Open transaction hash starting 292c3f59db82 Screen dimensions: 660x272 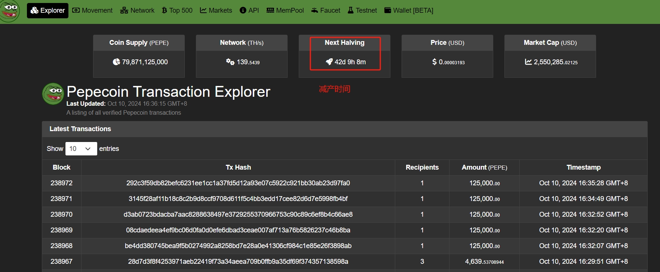[x=238, y=183]
